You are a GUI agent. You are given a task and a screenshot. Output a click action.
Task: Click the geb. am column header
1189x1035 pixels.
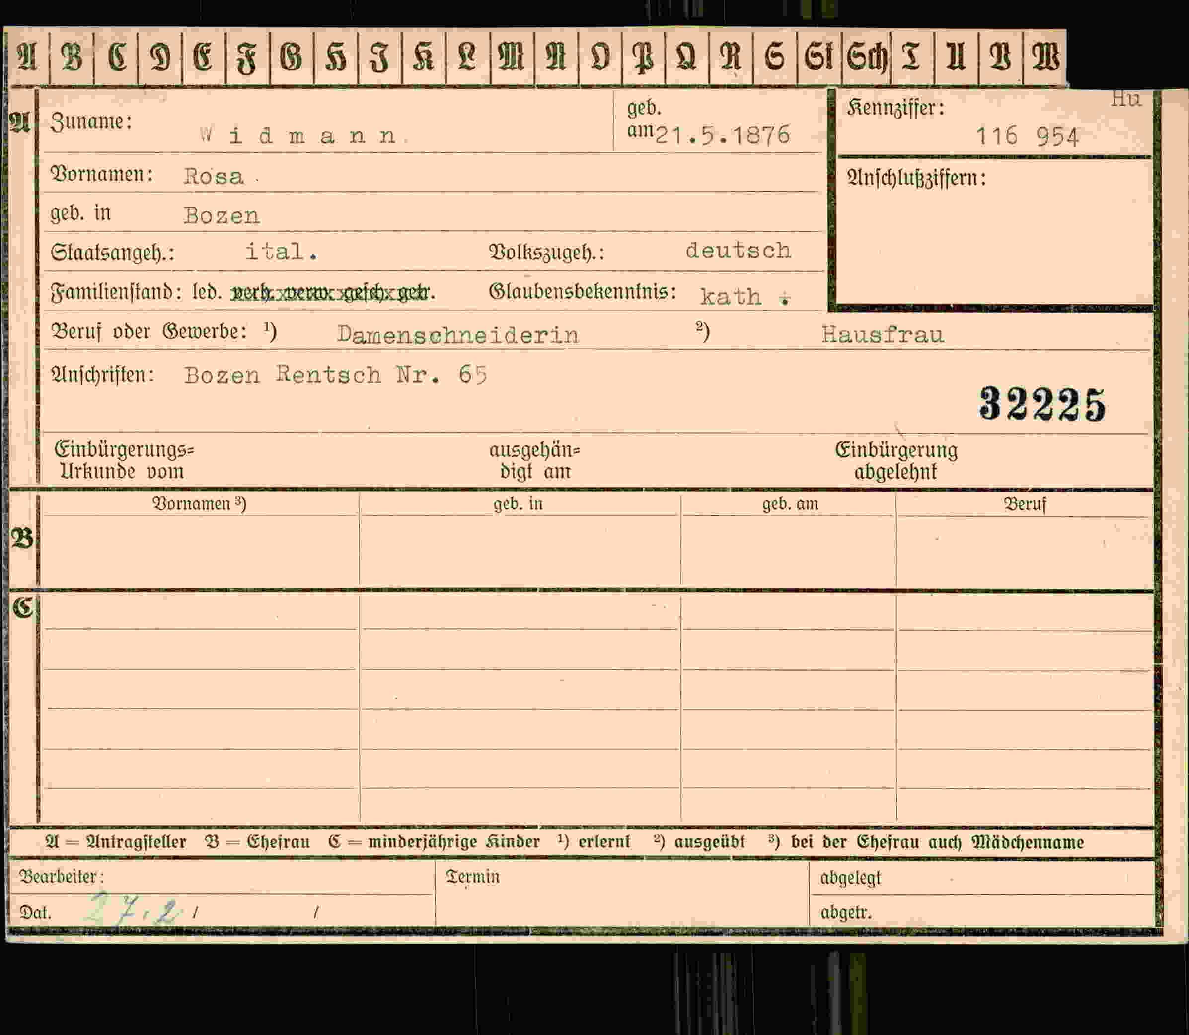(x=790, y=504)
